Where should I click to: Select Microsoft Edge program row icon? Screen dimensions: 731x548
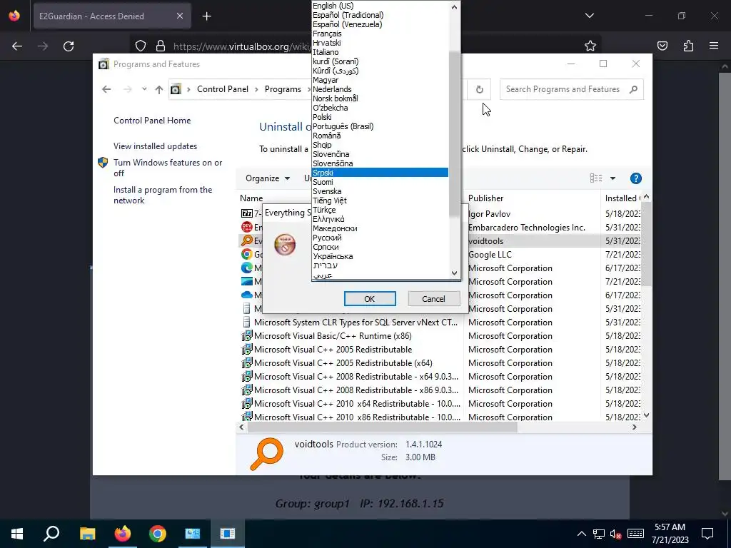(x=246, y=268)
